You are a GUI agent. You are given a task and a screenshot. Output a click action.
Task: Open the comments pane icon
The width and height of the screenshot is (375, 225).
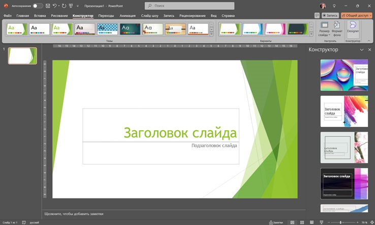pyautogui.click(x=317, y=15)
